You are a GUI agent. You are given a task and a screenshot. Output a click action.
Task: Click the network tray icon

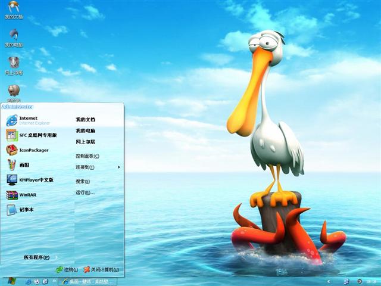click(x=346, y=282)
